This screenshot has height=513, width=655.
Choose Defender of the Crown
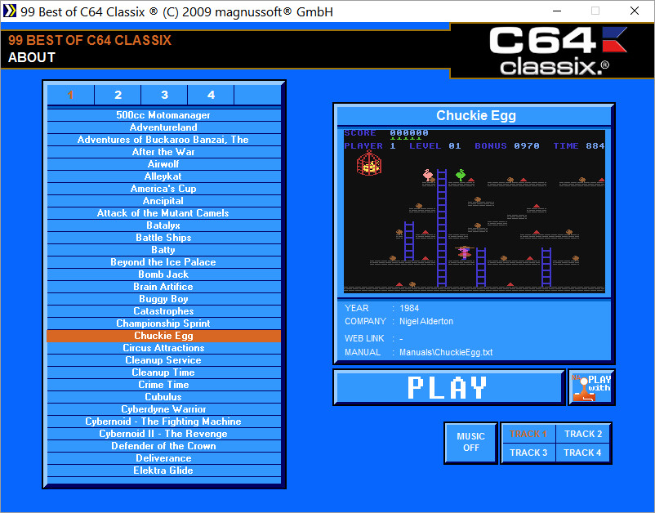coord(163,446)
